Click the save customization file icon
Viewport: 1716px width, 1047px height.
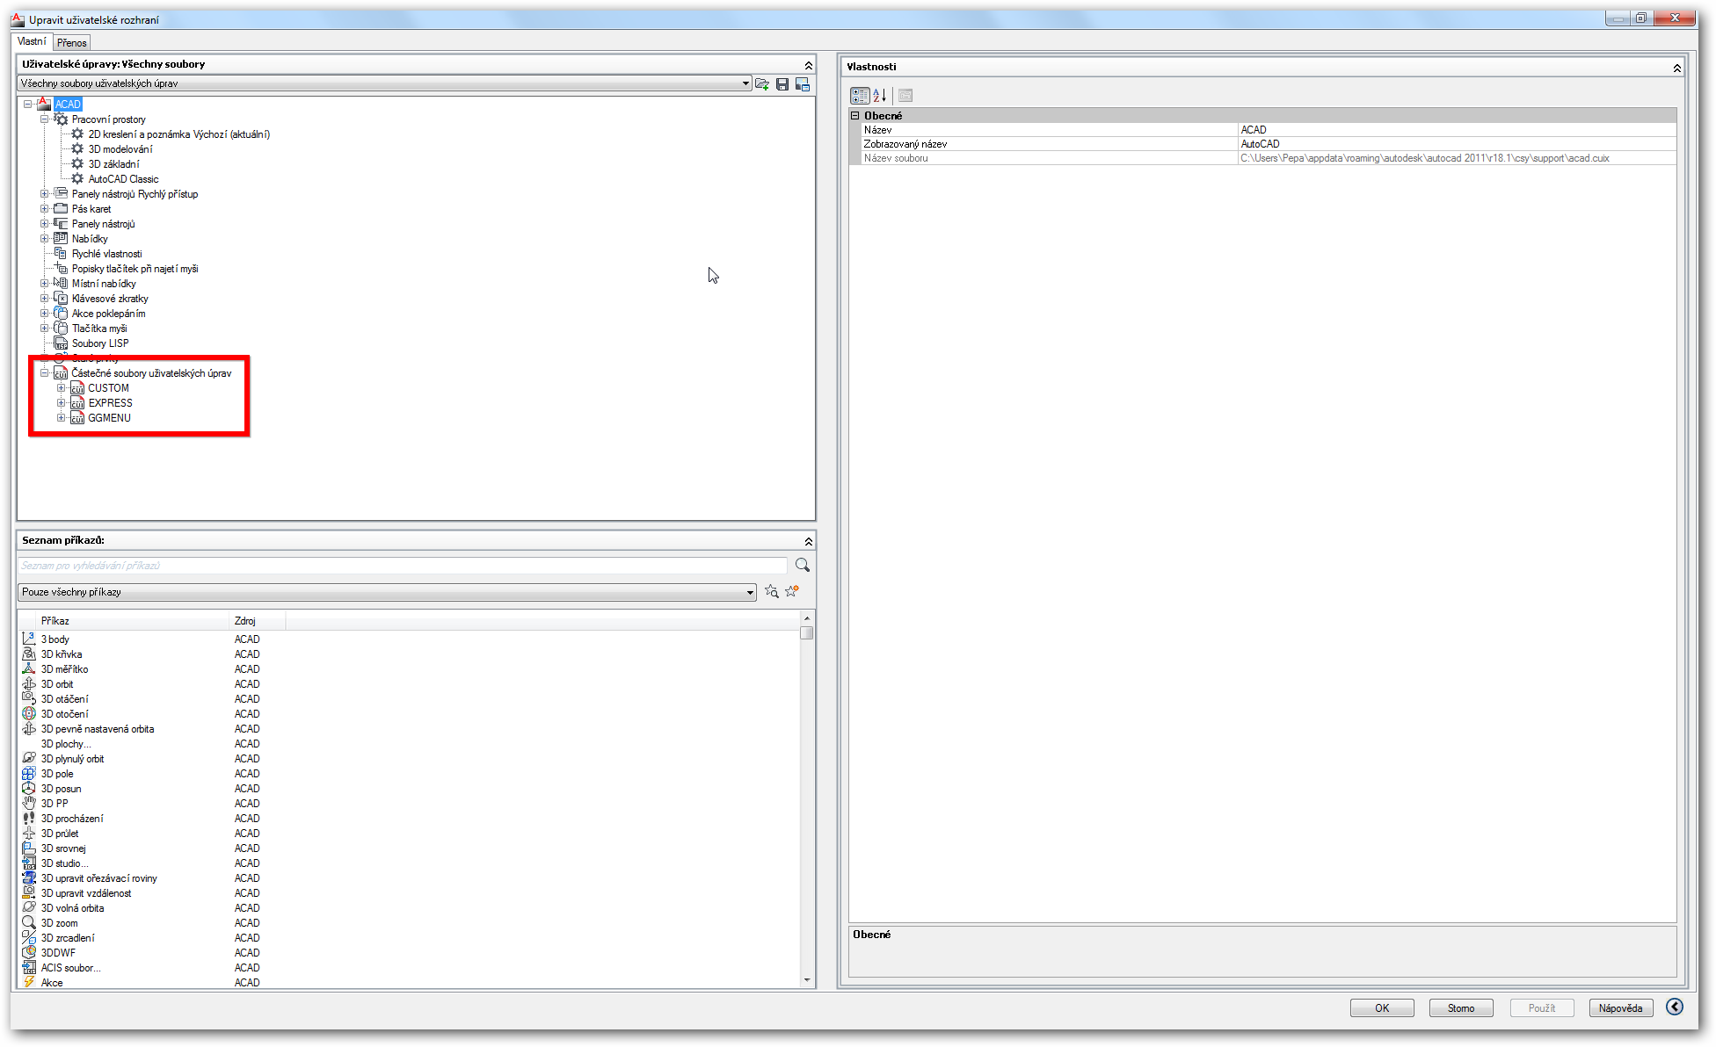tap(782, 84)
